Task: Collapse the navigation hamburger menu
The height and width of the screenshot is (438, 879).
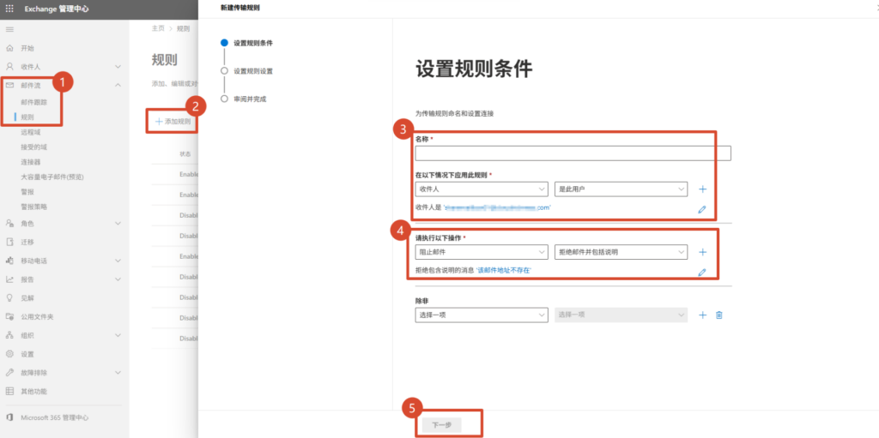Action: pos(10,30)
